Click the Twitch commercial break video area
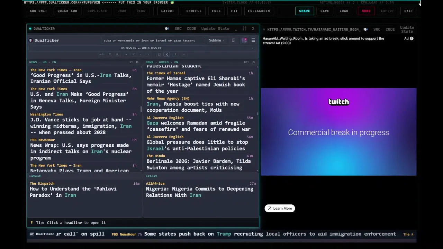 [338, 132]
